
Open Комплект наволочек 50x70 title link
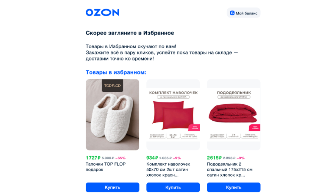(x=168, y=170)
